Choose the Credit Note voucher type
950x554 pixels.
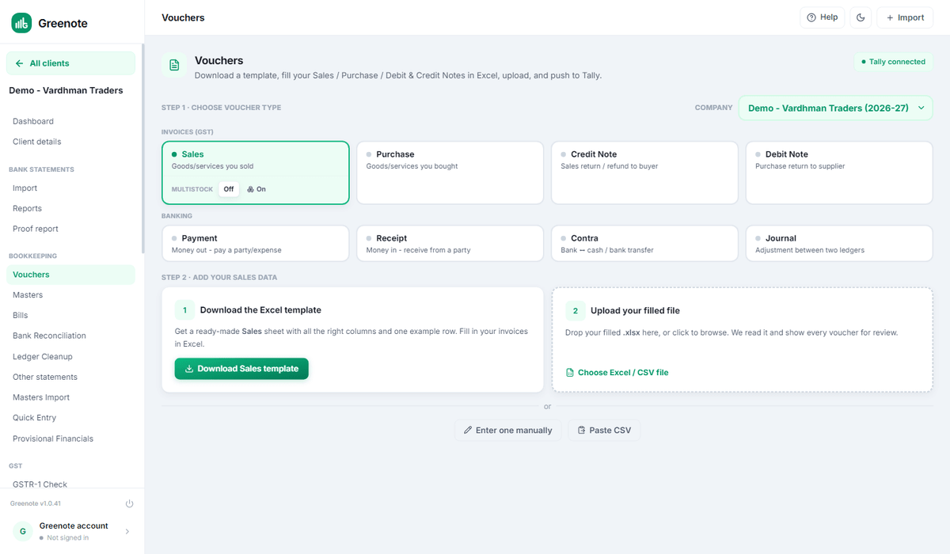click(x=644, y=173)
